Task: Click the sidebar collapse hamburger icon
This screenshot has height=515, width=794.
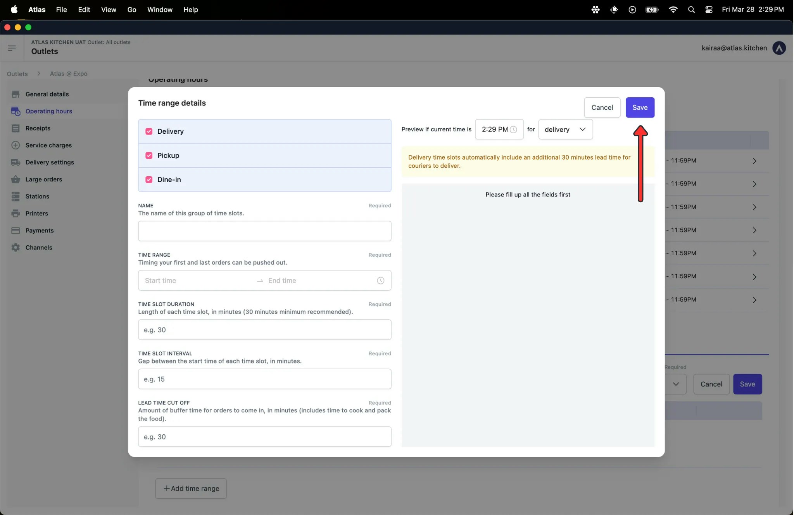Action: coord(12,48)
